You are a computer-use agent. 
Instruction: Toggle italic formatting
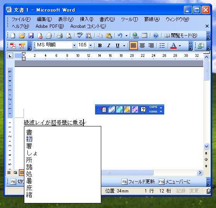pos(109,46)
